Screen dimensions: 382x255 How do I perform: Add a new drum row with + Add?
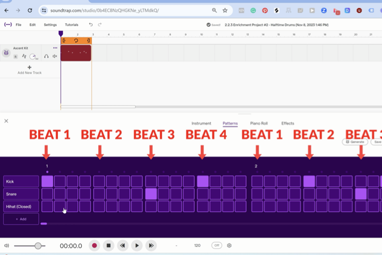pyautogui.click(x=21, y=219)
